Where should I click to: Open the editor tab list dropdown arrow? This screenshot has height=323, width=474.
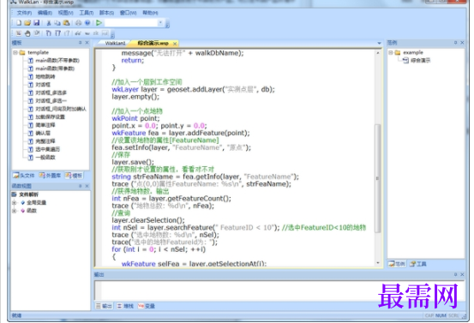(x=379, y=43)
